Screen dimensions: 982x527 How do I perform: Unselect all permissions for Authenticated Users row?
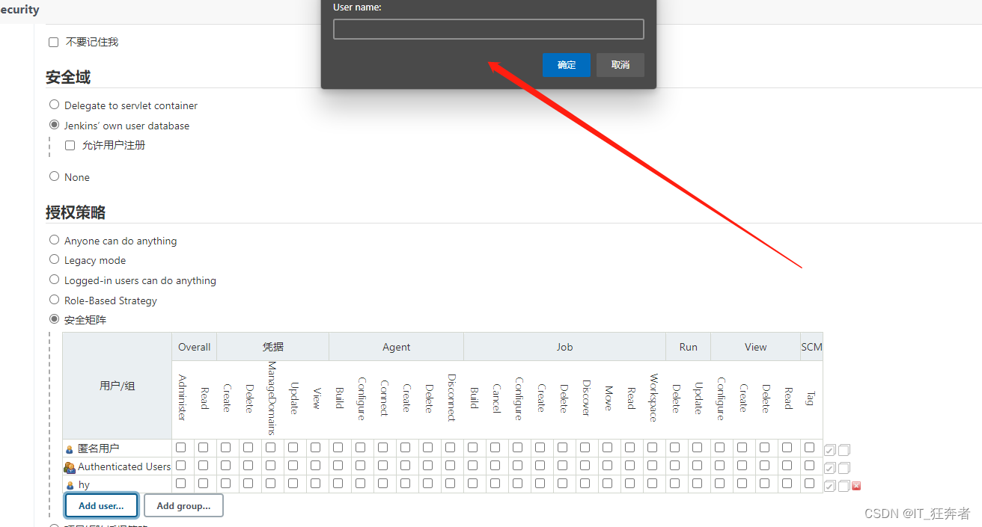tap(844, 468)
